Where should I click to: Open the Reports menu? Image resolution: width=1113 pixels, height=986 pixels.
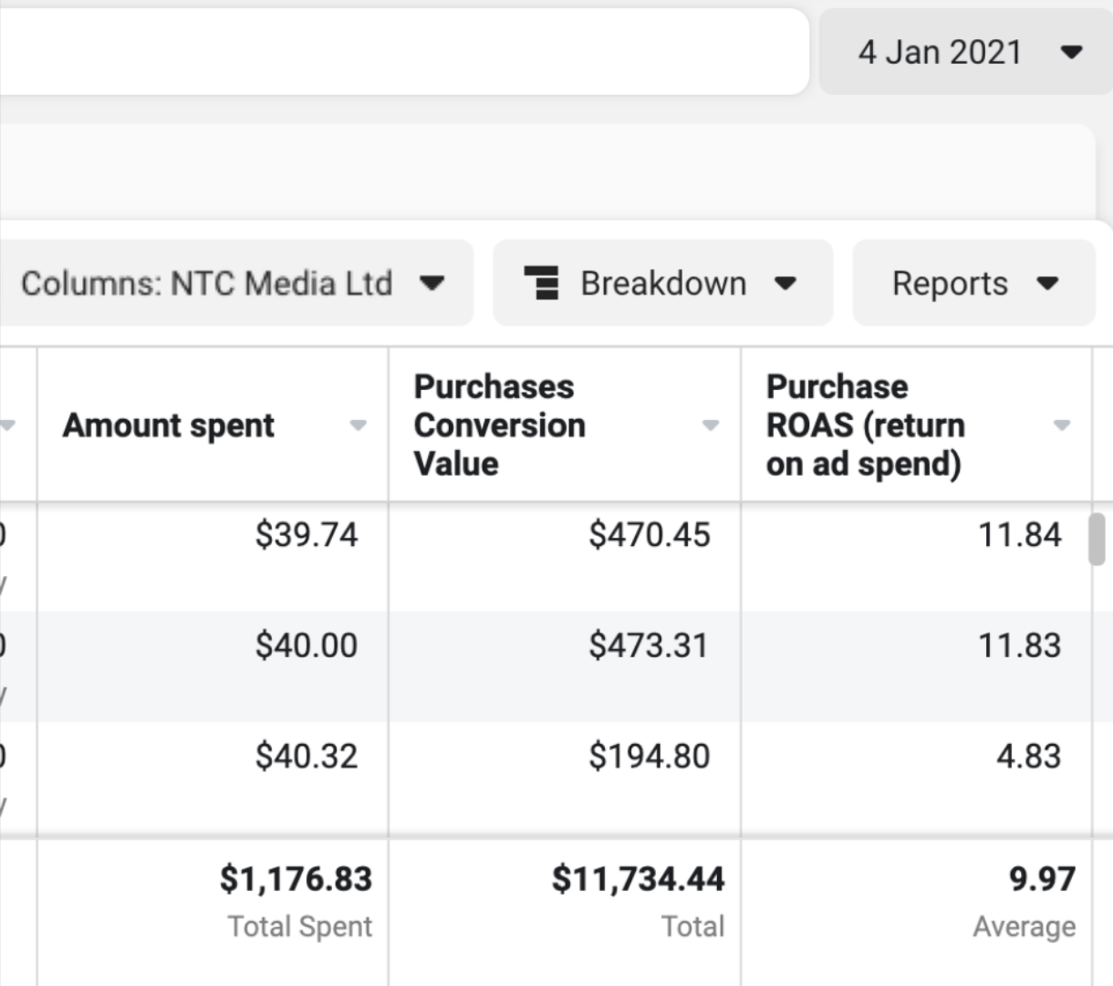click(x=950, y=283)
